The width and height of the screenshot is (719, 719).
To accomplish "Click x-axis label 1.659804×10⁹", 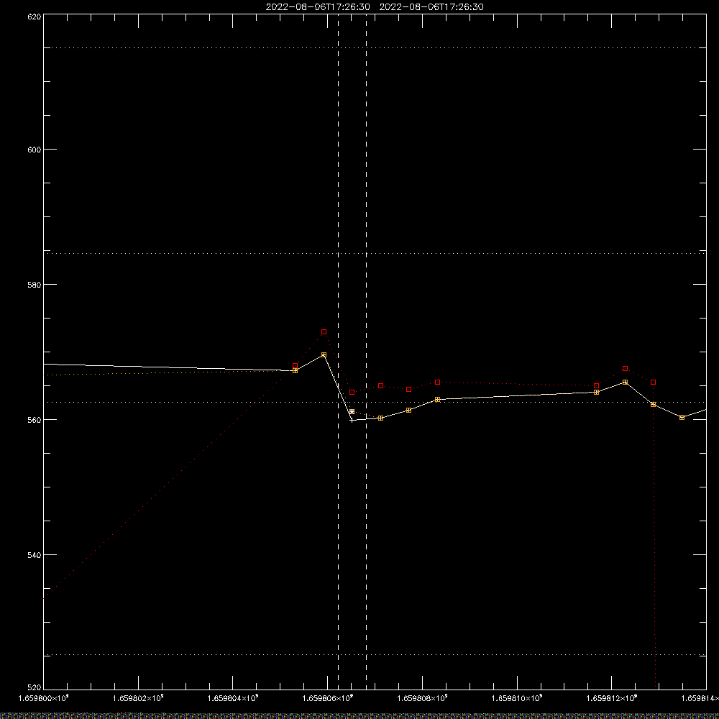I will coord(233,698).
